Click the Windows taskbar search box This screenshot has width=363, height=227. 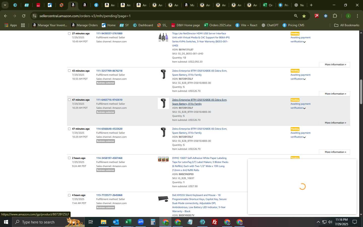point(48,222)
